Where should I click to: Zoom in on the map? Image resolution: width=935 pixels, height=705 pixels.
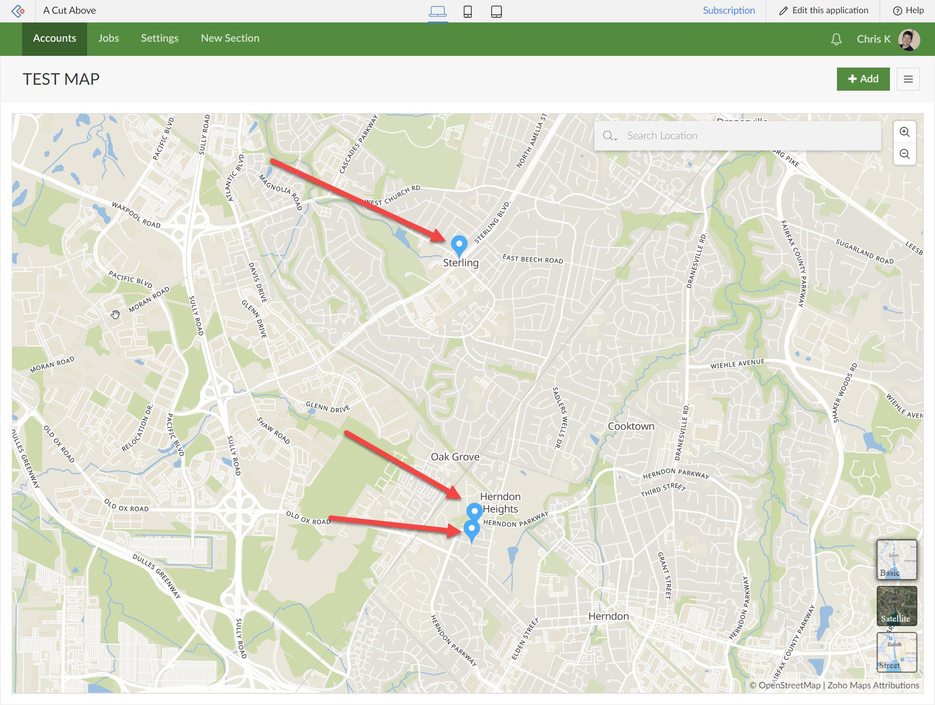pyautogui.click(x=905, y=132)
